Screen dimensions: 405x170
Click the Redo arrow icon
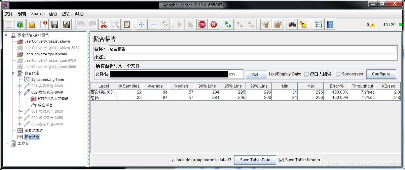pyautogui.click(x=92, y=24)
